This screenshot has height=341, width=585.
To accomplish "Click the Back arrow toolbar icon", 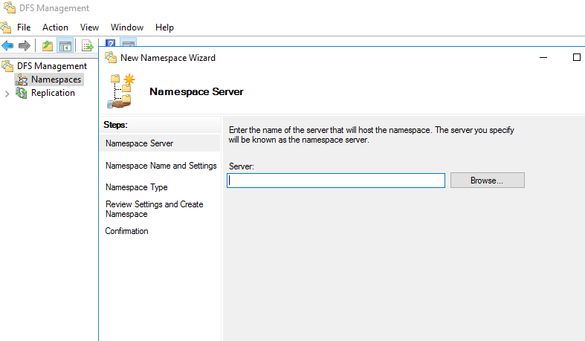I will pos(7,46).
